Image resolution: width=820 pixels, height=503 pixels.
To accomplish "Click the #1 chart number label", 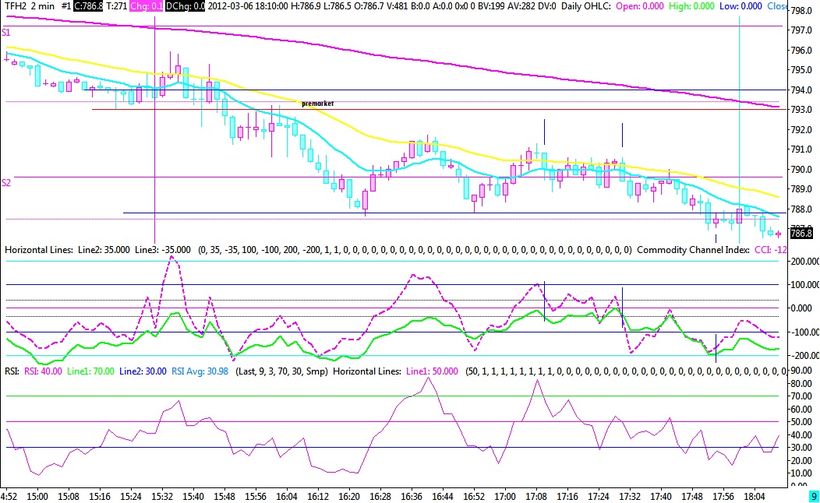I will 66,6.
